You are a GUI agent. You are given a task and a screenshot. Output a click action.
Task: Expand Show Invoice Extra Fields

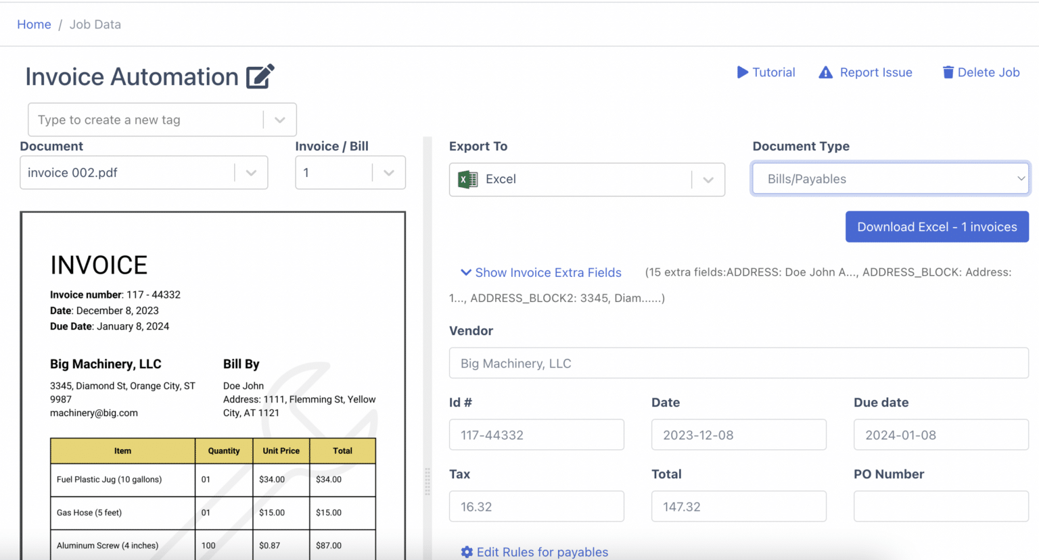(x=548, y=272)
